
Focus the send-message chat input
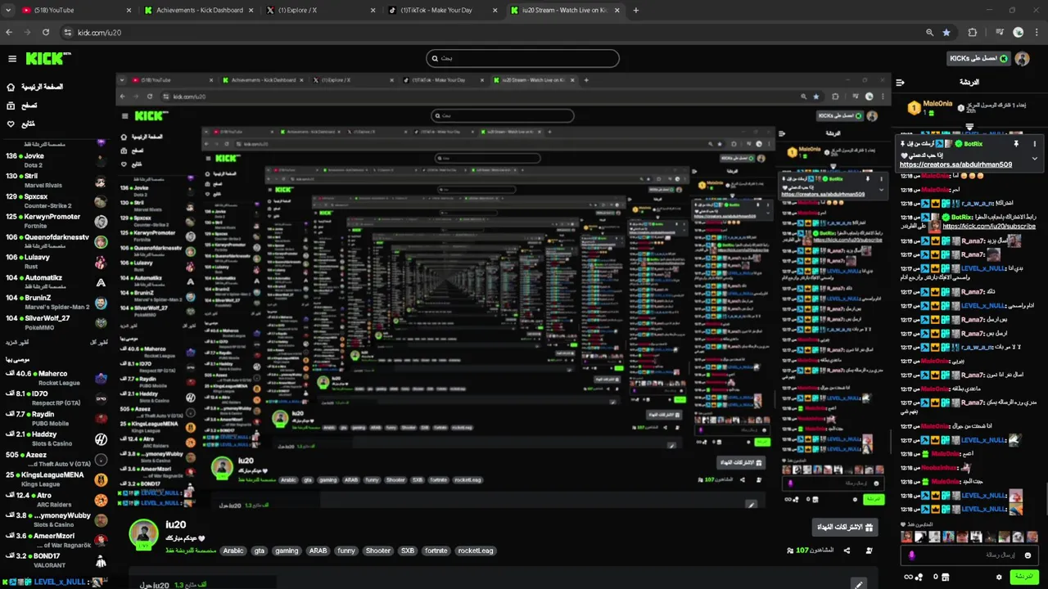click(970, 555)
